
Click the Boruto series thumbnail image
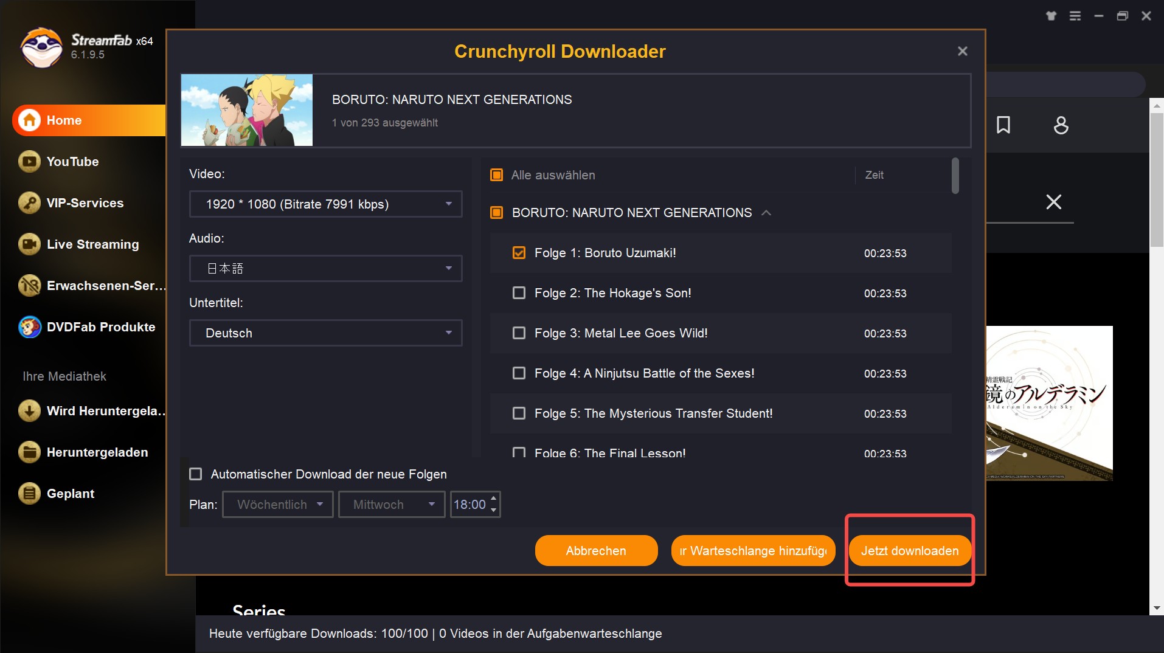tap(247, 110)
